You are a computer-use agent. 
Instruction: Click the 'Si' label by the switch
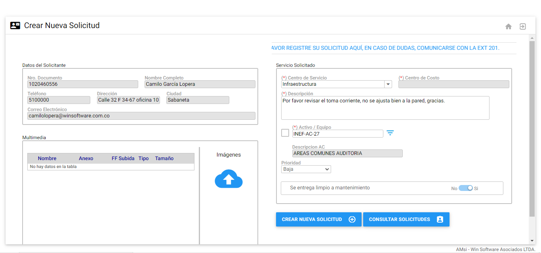pos(476,189)
